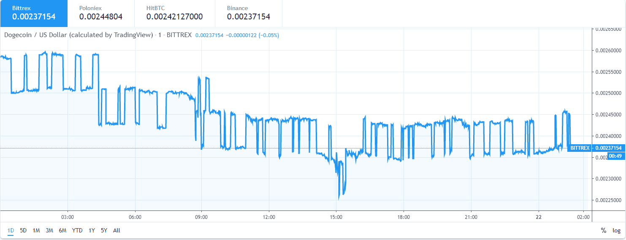Select the 1D time range
This screenshot has height=240, width=626.
point(11,230)
